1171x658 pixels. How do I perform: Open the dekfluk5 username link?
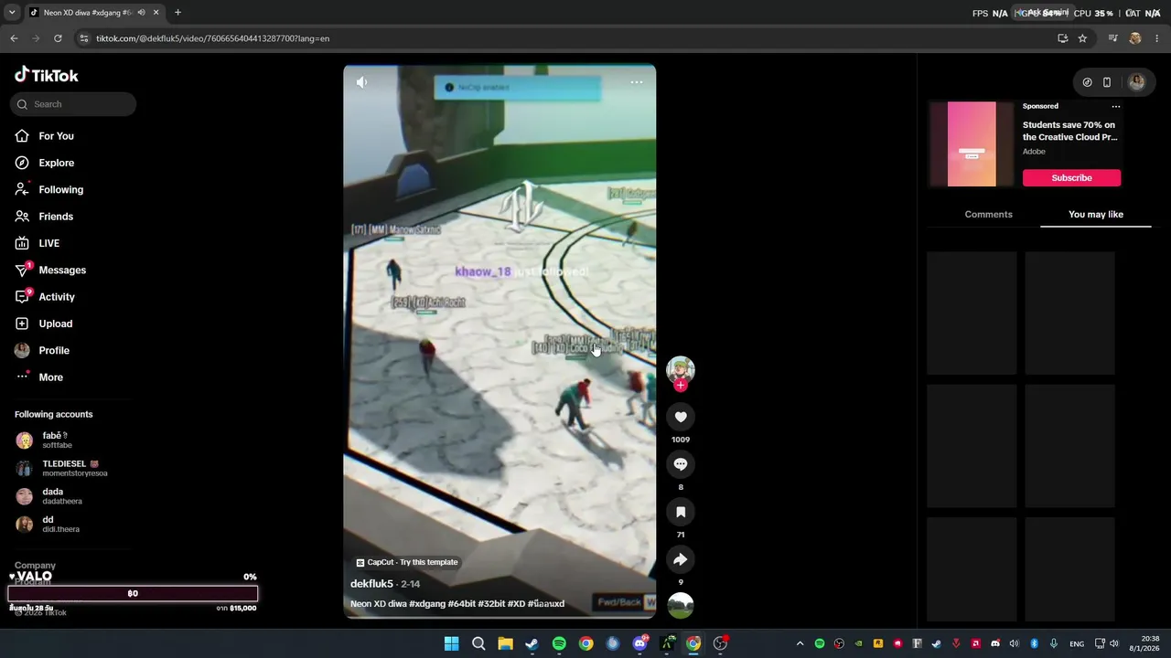pos(371,584)
